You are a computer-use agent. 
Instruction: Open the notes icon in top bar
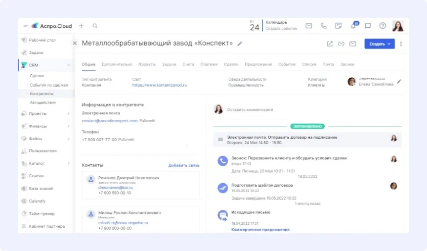coord(338,26)
